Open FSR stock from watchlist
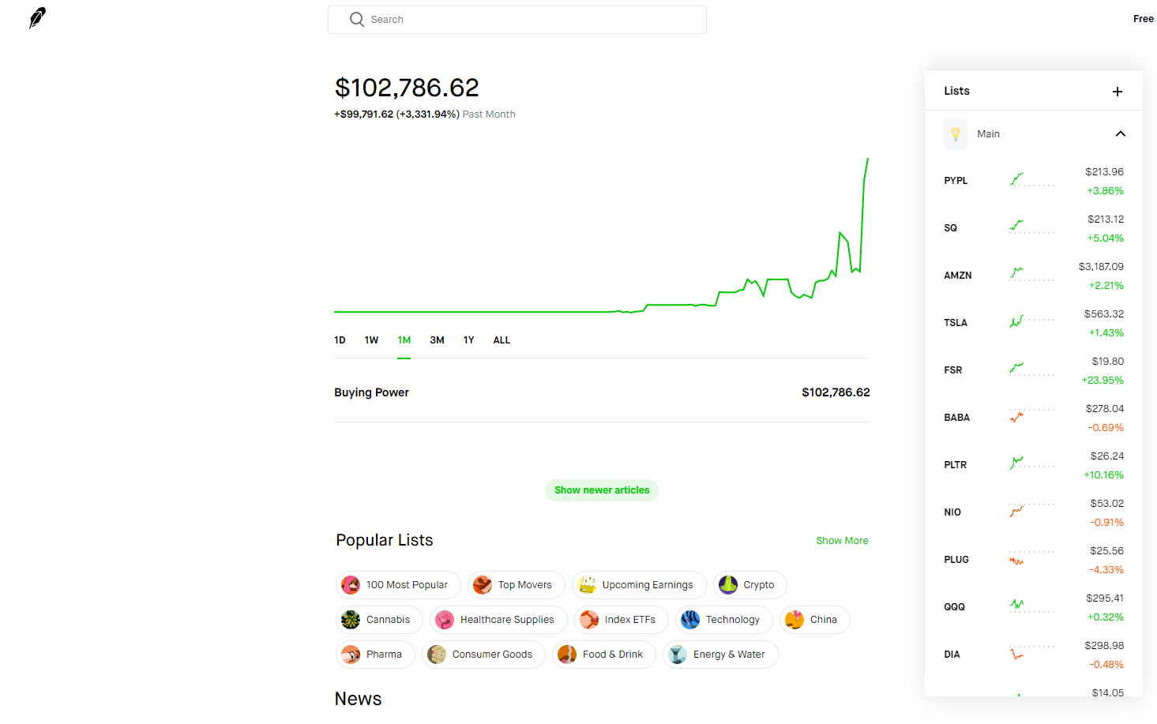Screen dimensions: 1157x724 pyautogui.click(x=1034, y=370)
